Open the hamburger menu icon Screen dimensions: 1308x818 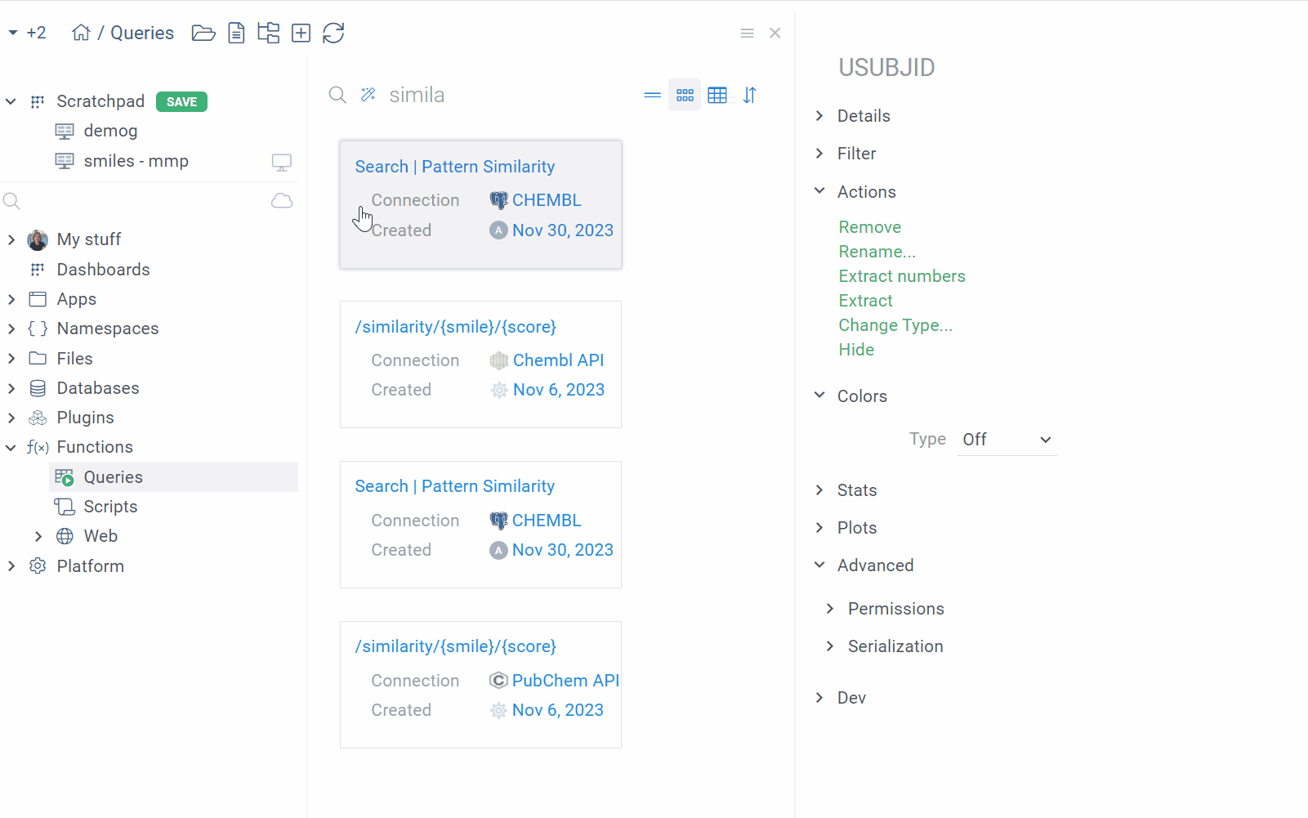747,34
